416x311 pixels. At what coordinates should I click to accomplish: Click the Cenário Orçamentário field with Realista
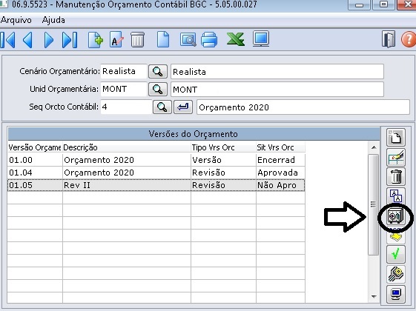pyautogui.click(x=124, y=71)
